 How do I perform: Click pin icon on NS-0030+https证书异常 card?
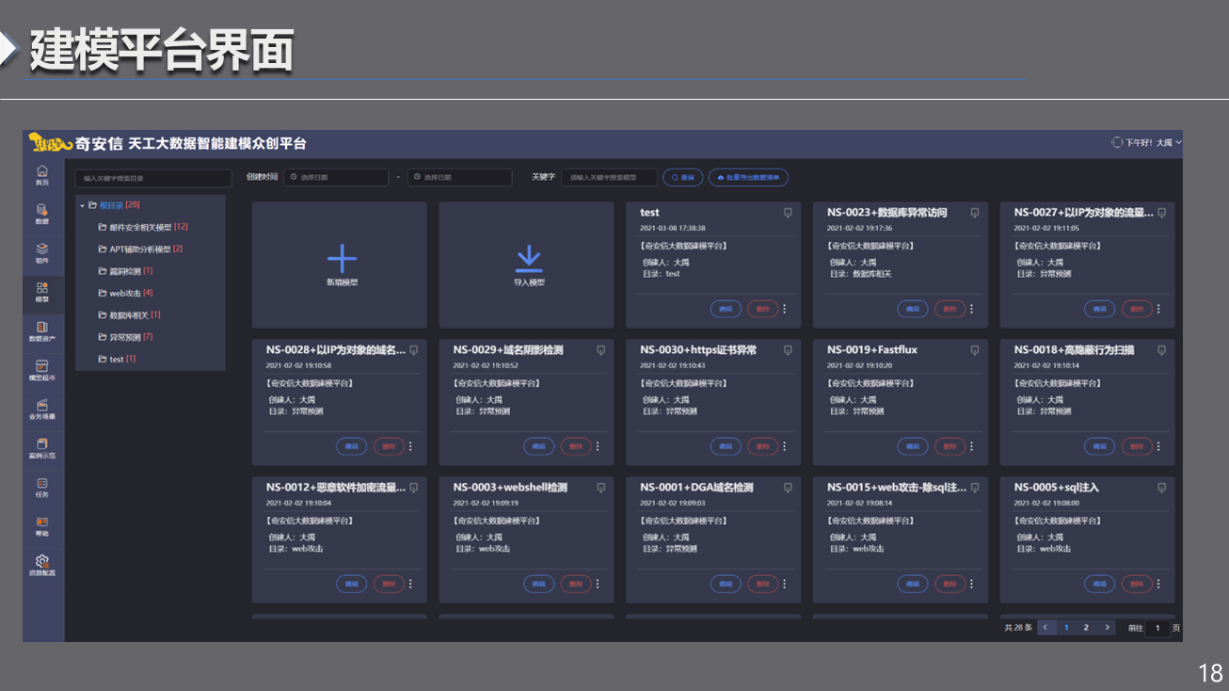click(x=788, y=350)
